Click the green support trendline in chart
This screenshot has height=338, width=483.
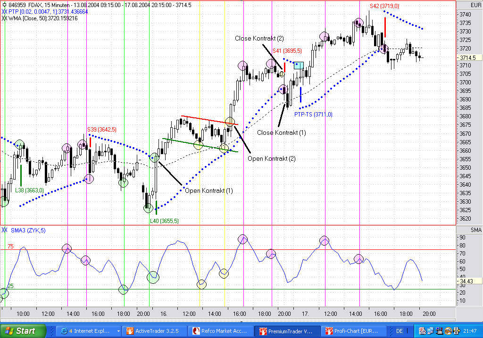(200, 145)
